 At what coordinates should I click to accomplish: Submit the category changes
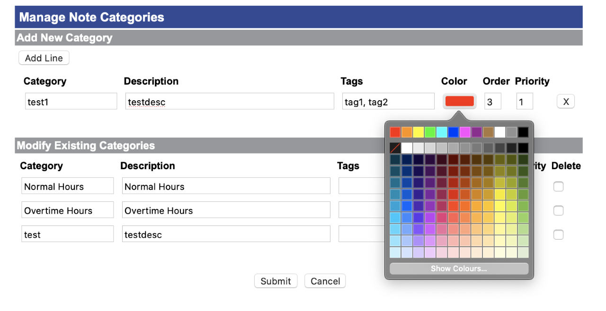(276, 281)
